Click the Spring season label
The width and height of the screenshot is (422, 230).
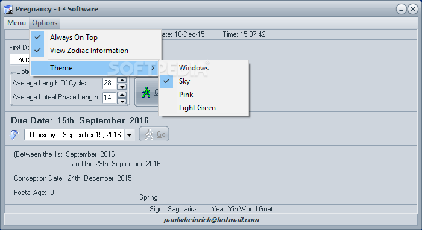pyautogui.click(x=148, y=197)
